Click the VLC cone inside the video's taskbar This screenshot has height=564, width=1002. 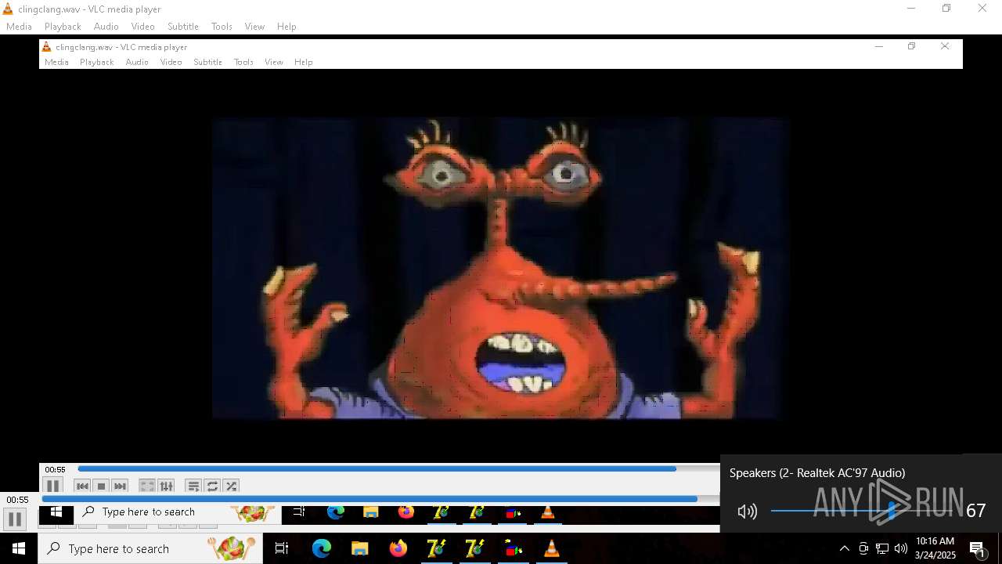548,512
